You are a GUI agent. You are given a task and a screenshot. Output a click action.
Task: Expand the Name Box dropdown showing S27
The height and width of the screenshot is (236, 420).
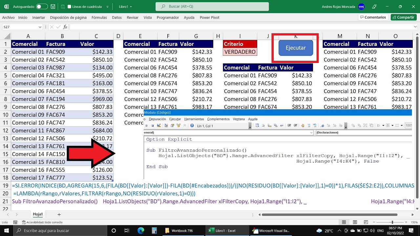(40, 27)
